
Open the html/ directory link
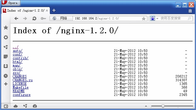(18, 62)
